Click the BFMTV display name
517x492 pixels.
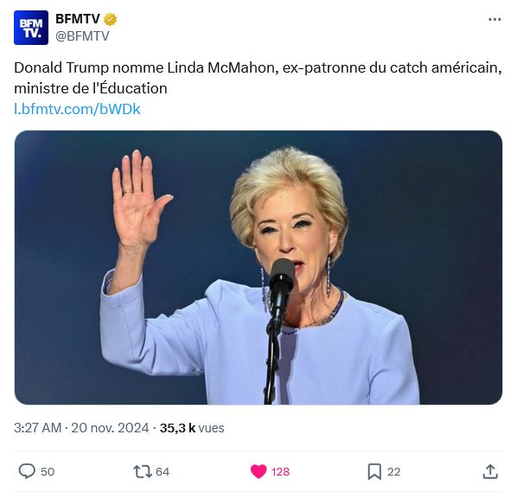click(x=78, y=19)
